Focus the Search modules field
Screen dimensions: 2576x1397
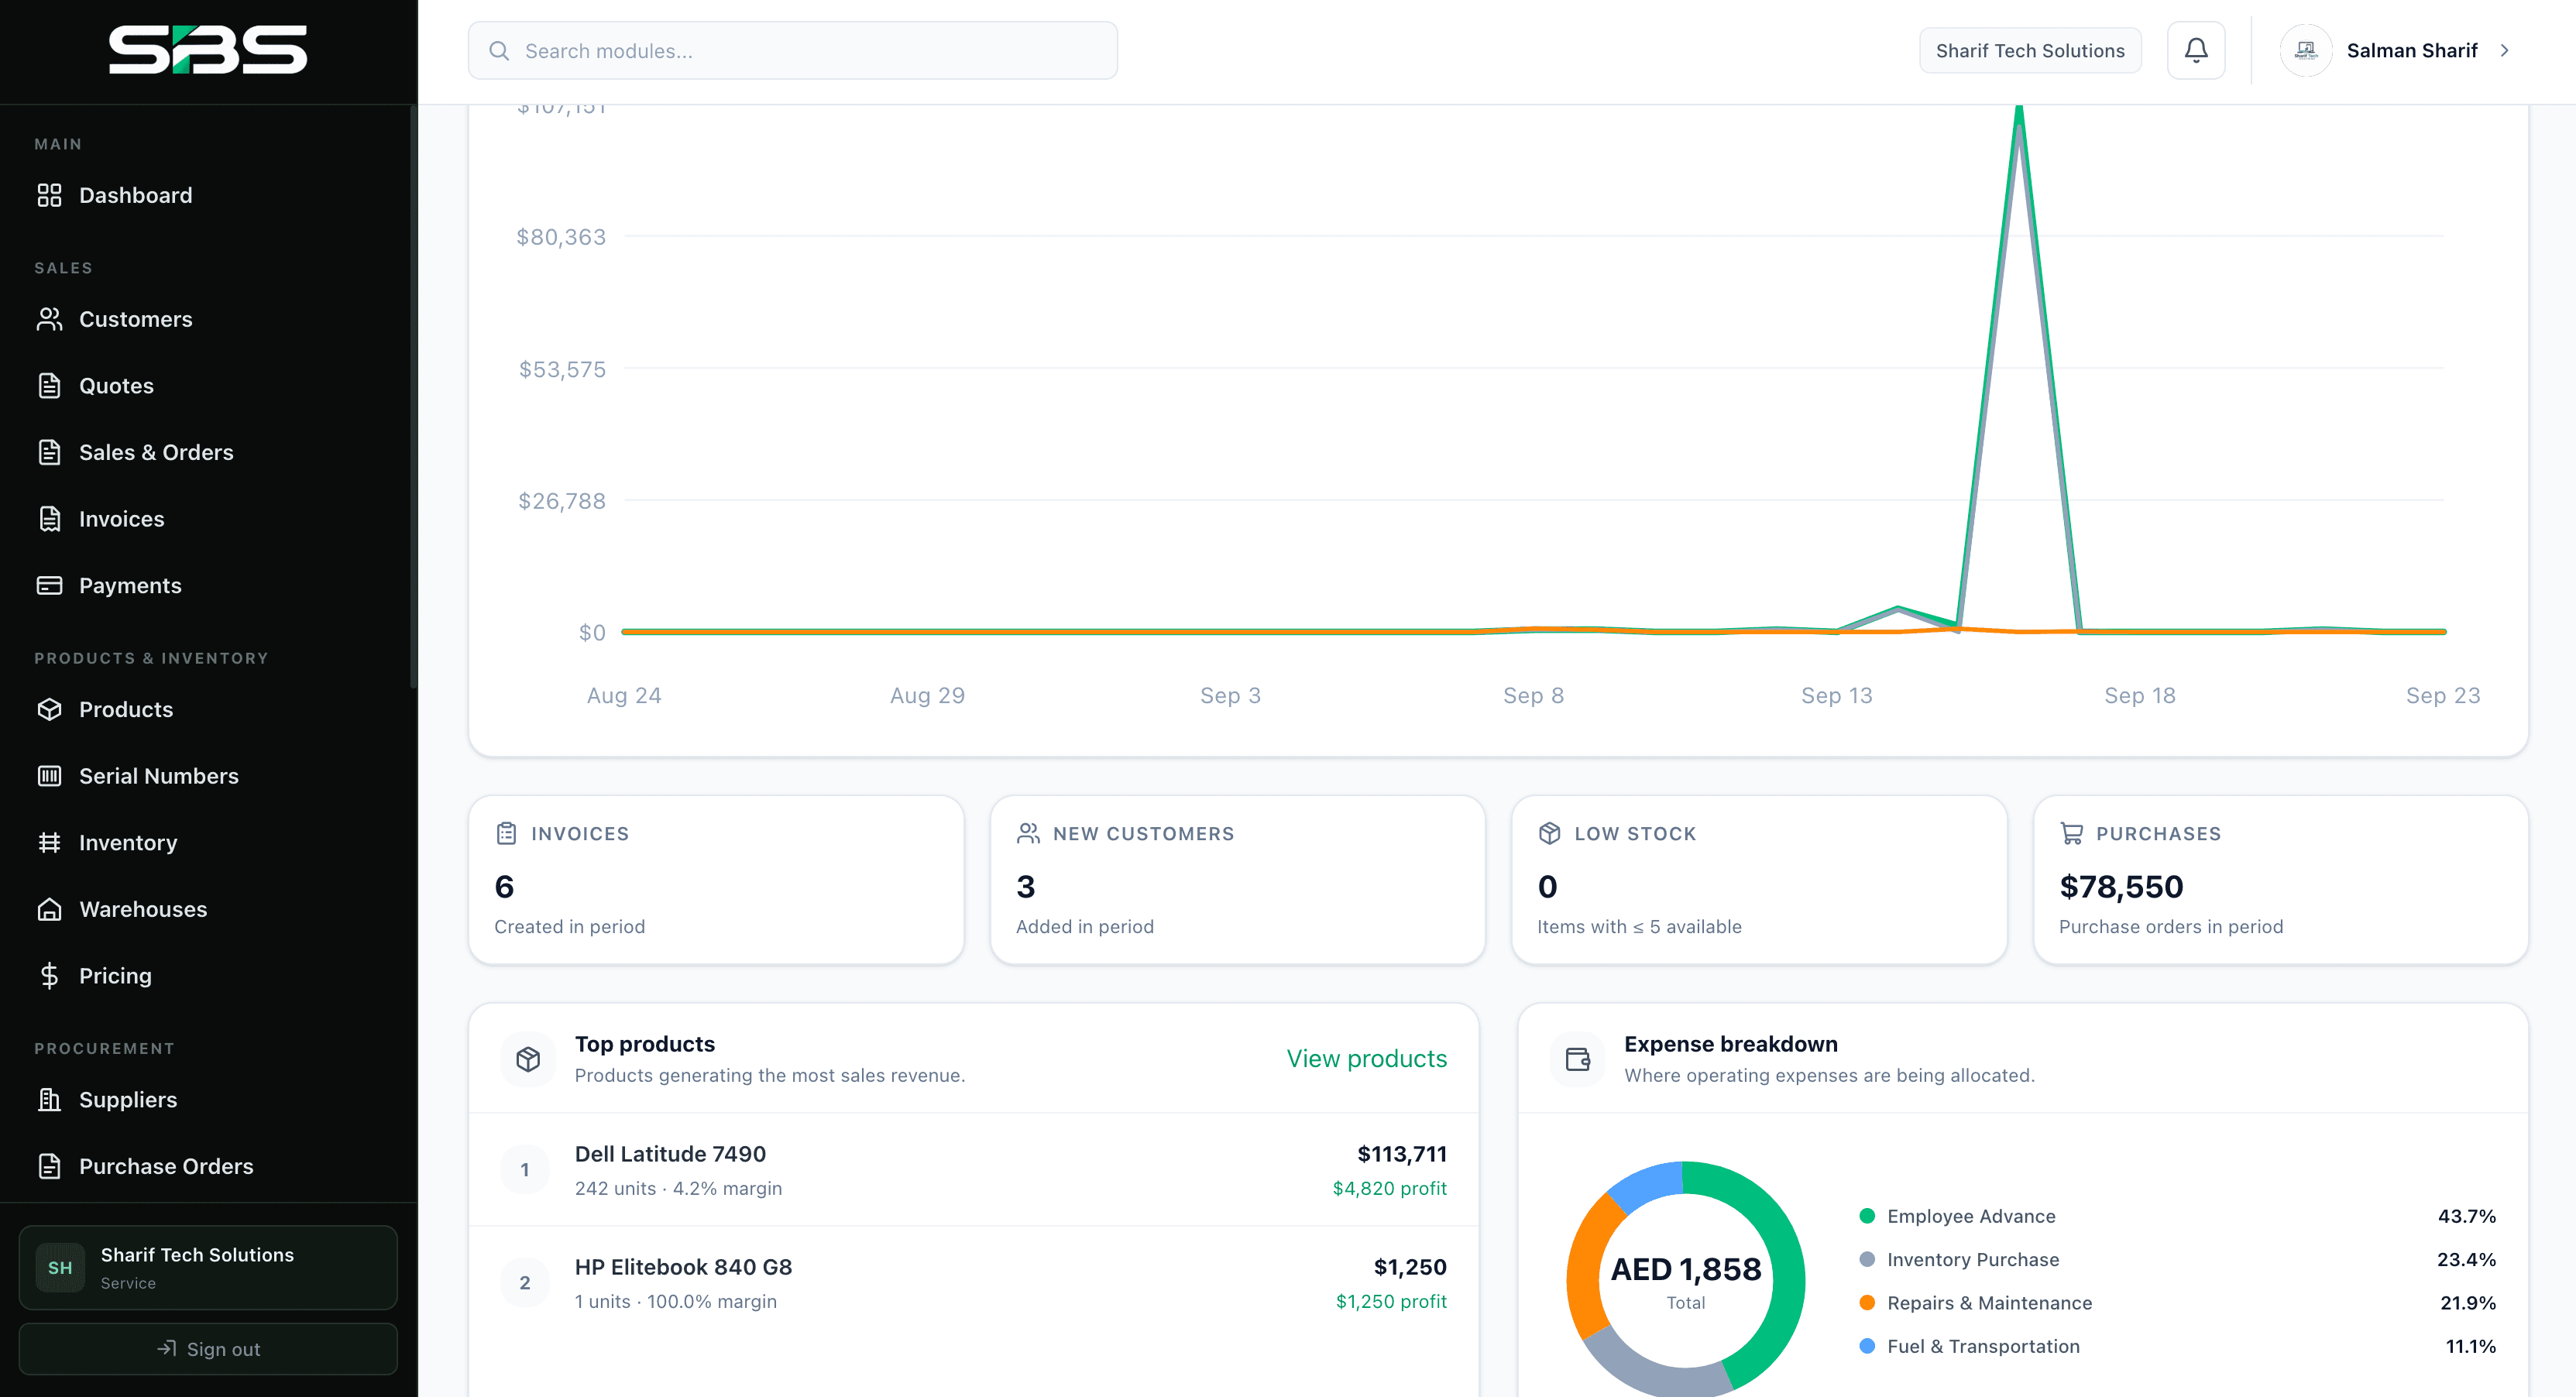click(793, 50)
